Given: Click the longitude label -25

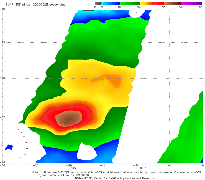Looking at the screenshot, I should (36, 165).
